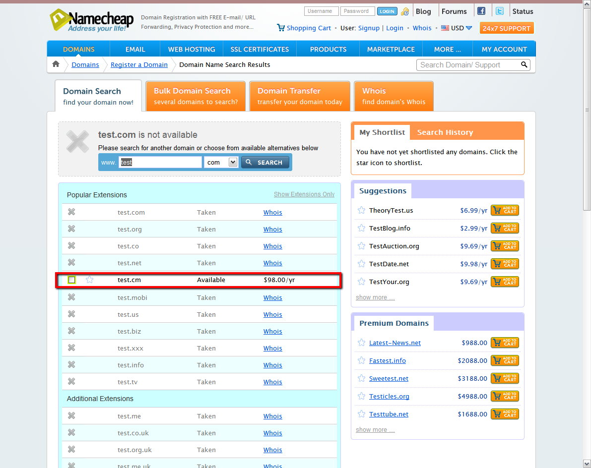This screenshot has width=591, height=468.
Task: Switch to Search History tab
Action: tap(445, 132)
